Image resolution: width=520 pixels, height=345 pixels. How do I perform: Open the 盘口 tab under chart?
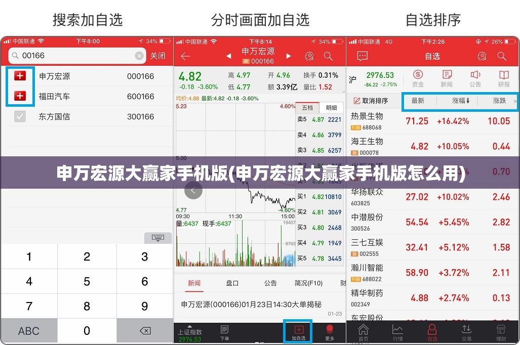(232, 283)
